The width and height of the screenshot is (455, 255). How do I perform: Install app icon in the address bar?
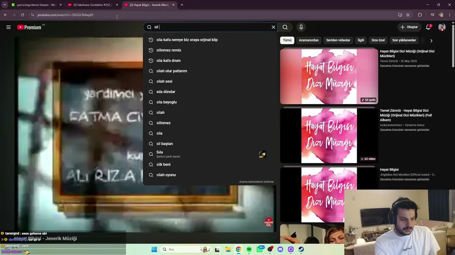coord(400,15)
